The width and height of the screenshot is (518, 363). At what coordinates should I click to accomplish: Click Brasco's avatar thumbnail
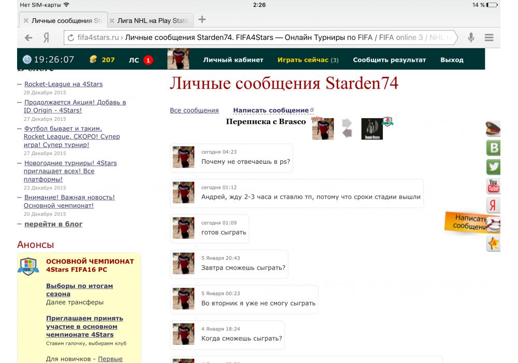click(x=371, y=129)
